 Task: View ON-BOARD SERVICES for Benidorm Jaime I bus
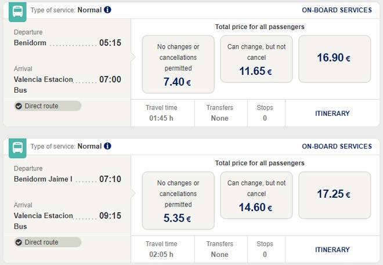tap(337, 146)
